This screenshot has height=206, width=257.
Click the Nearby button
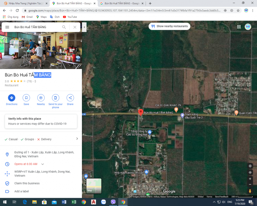(x=41, y=100)
